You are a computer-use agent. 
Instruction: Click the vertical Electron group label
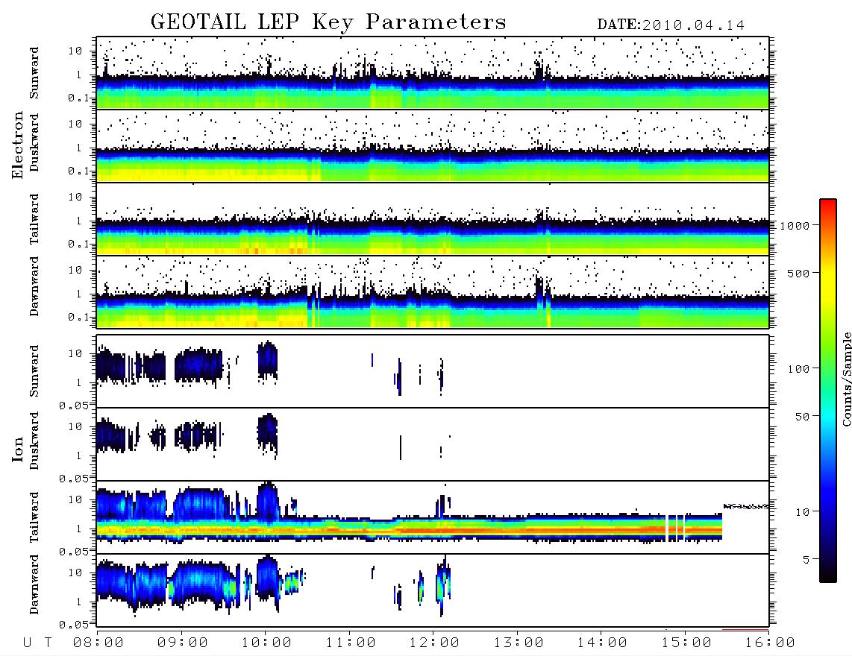tap(17, 145)
